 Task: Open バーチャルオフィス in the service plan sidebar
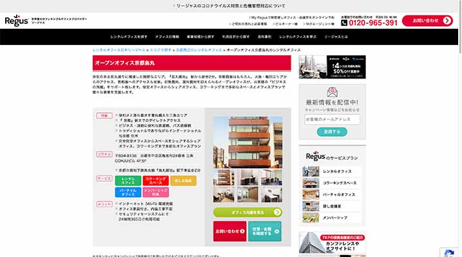pyautogui.click(x=332, y=195)
